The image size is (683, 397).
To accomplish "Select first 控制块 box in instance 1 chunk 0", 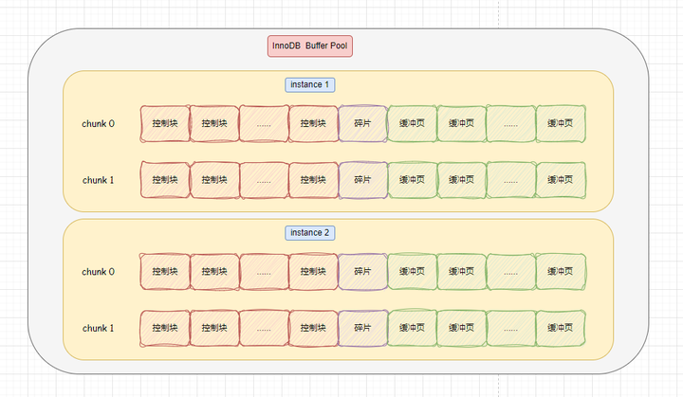I will click(165, 123).
